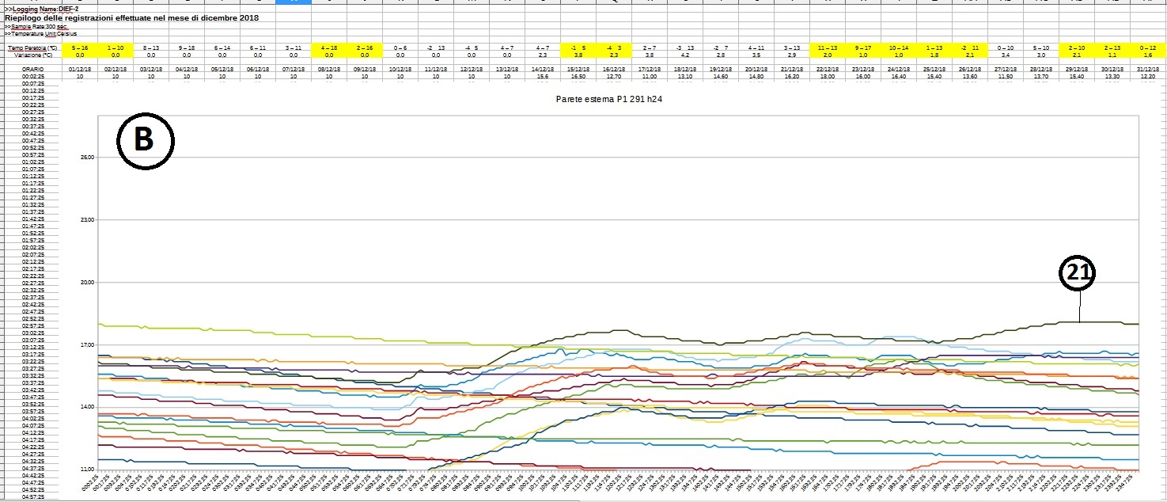
Task: Select the yellow '5 – 16' temperature cell
Action: 79,48
